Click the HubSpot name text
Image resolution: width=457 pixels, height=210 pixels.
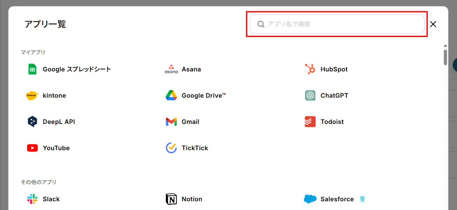[334, 69]
